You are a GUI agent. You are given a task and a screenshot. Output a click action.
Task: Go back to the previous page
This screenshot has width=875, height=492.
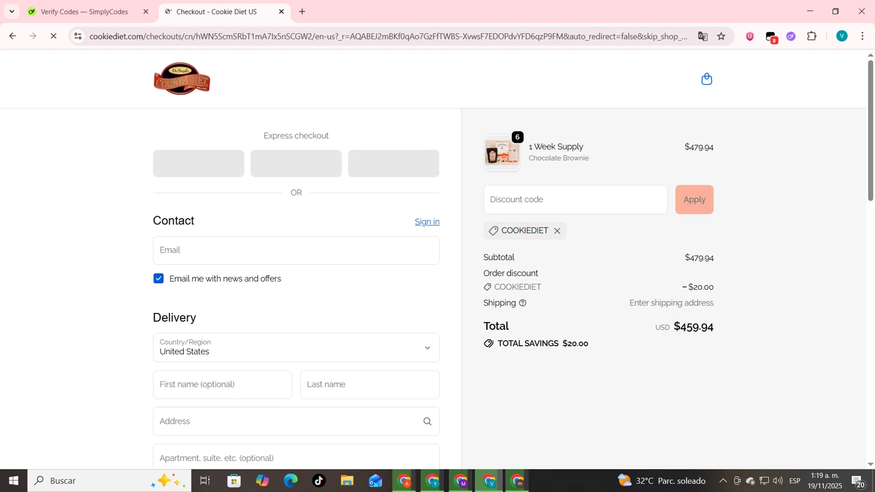click(12, 36)
